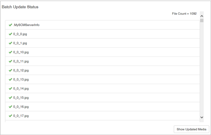Click green checkmark beside 0_0_10.jpg
Image resolution: width=211 pixels, height=135 pixels.
[11, 52]
